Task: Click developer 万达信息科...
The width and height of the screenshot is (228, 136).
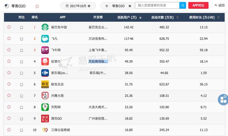Action: coord(98,39)
